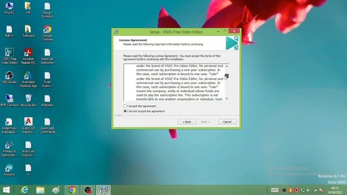Open Internet Explorer from taskbar
This screenshot has width=347, height=195.
pos(24,190)
